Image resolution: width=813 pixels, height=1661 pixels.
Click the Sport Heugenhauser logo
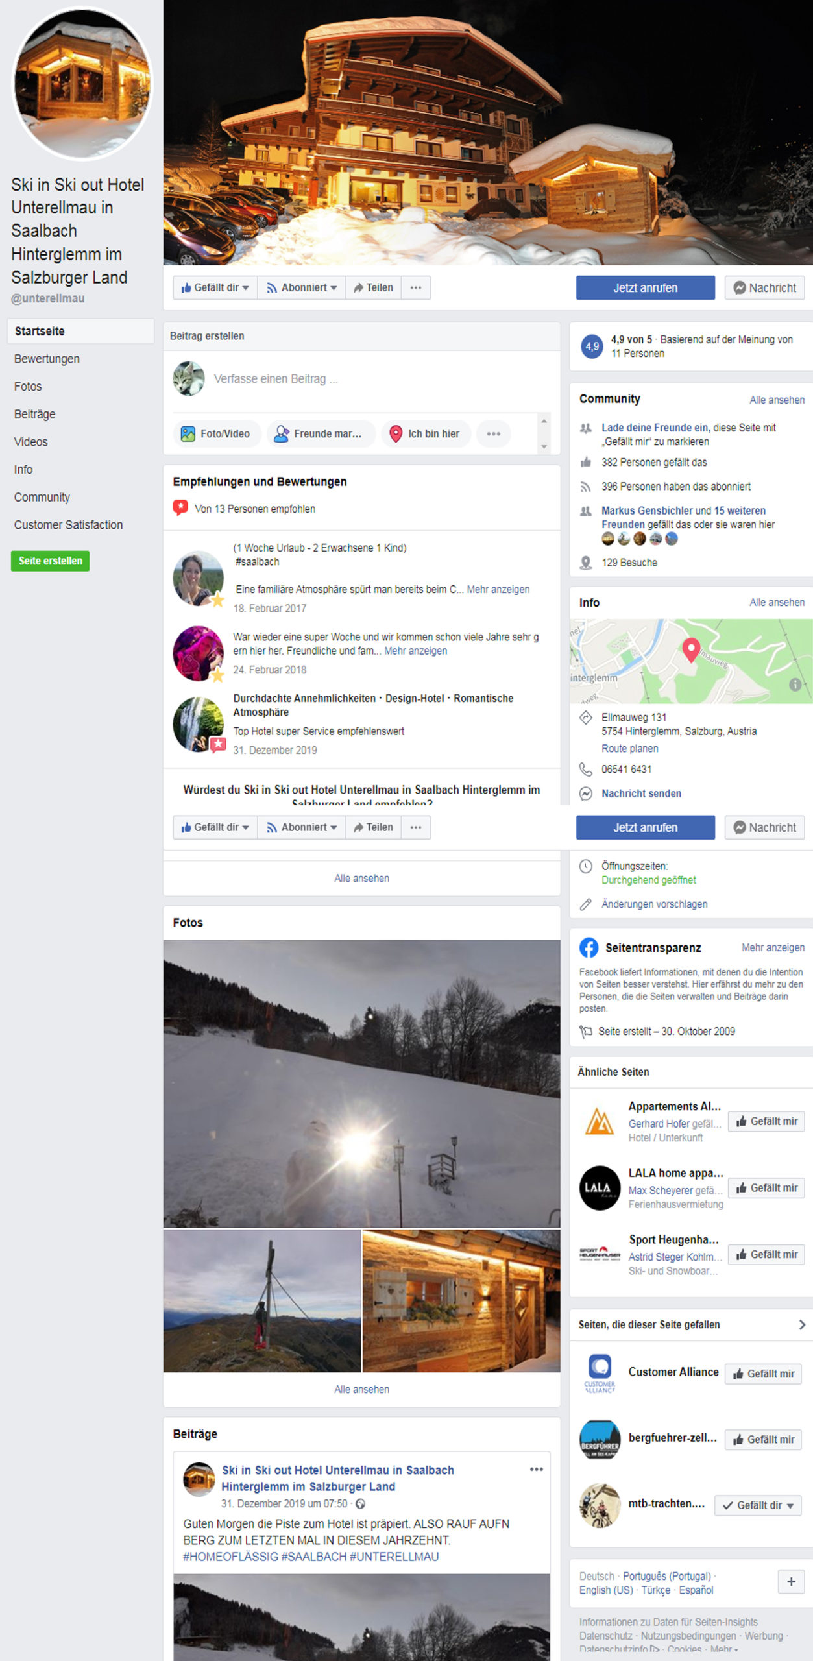pos(599,1254)
